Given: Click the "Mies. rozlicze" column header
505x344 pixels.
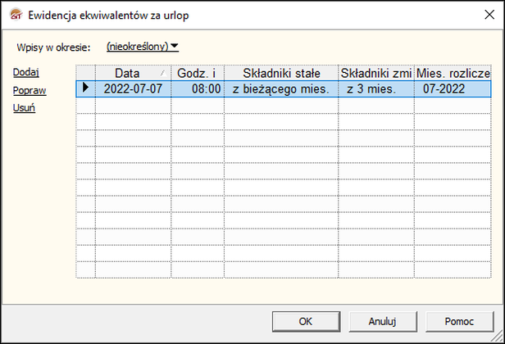Looking at the screenshot, I should click(x=453, y=74).
